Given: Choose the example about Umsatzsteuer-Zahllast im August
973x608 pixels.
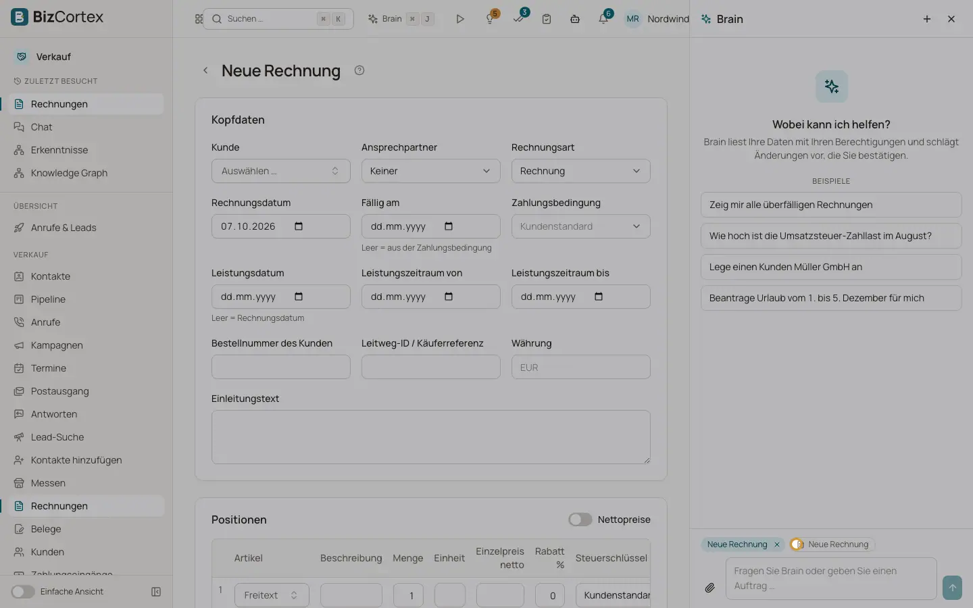Looking at the screenshot, I should (x=831, y=236).
